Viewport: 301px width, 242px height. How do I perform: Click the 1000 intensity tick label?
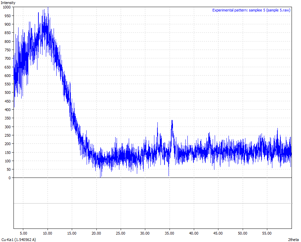point(7,7)
